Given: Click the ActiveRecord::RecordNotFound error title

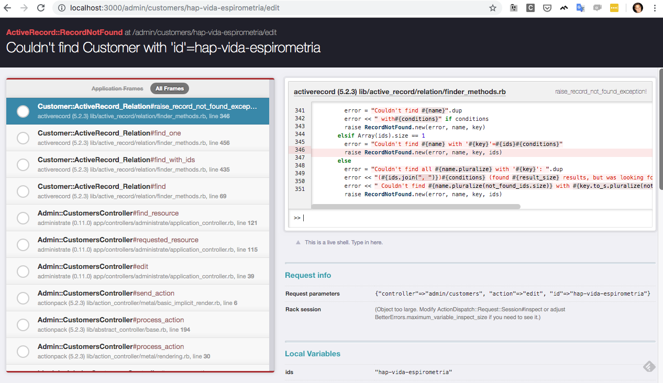Looking at the screenshot, I should [64, 32].
